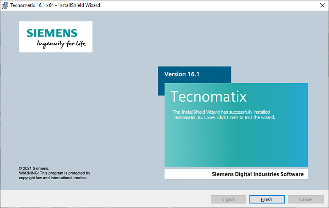Viewport: 329px width, 208px height.
Task: Click the SIEMENS logo wordmark
Action: (x=52, y=33)
